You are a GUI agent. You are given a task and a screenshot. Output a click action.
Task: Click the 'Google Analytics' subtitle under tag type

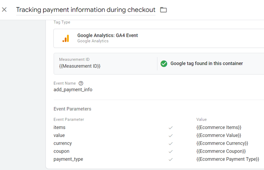(93, 41)
